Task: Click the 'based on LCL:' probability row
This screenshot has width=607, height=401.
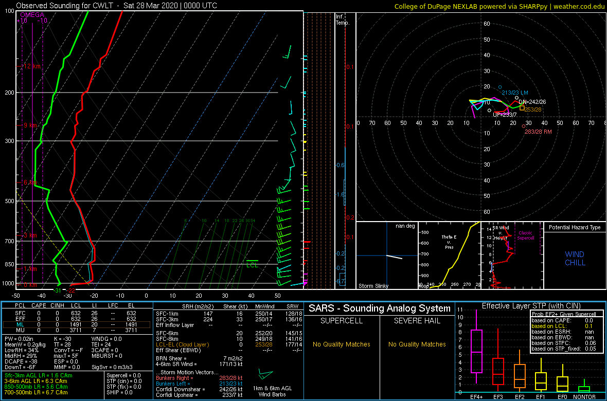Action: (x=562, y=326)
